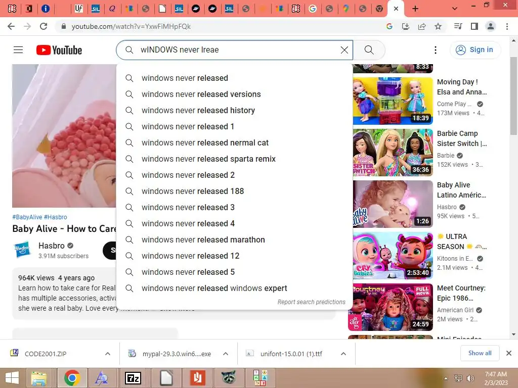The height and width of the screenshot is (388, 518).
Task: Click the install/download icon in address bar
Action: (x=406, y=26)
